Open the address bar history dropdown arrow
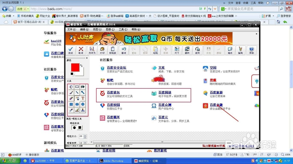This screenshot has width=293, height=164. click(x=215, y=9)
